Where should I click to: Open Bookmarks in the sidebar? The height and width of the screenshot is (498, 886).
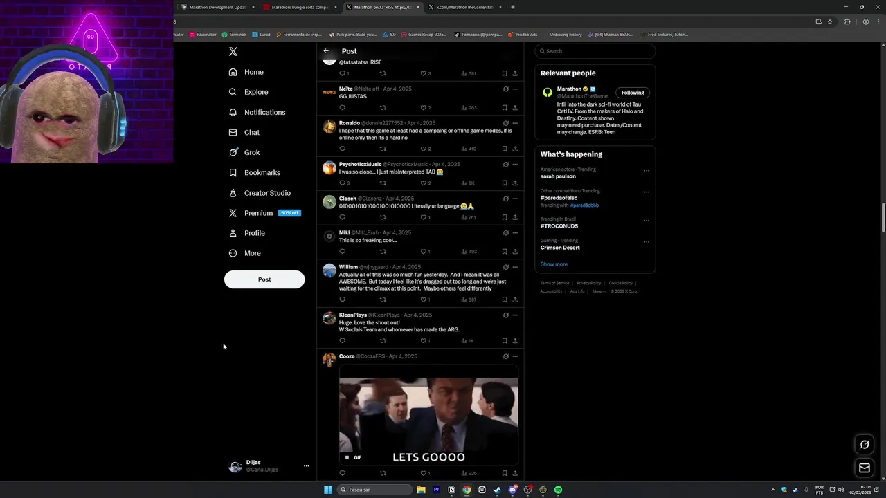255,172
